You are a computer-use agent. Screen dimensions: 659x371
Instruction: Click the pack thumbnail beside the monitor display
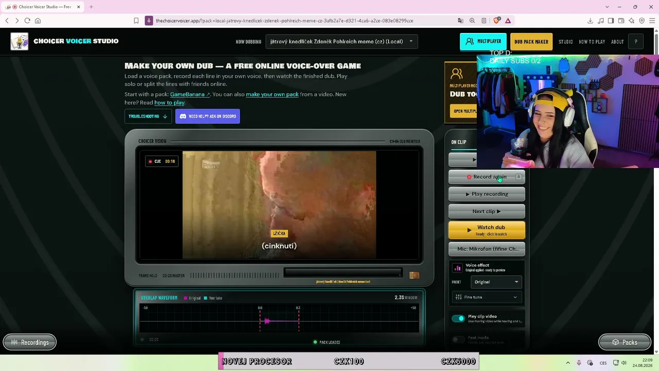(x=414, y=275)
